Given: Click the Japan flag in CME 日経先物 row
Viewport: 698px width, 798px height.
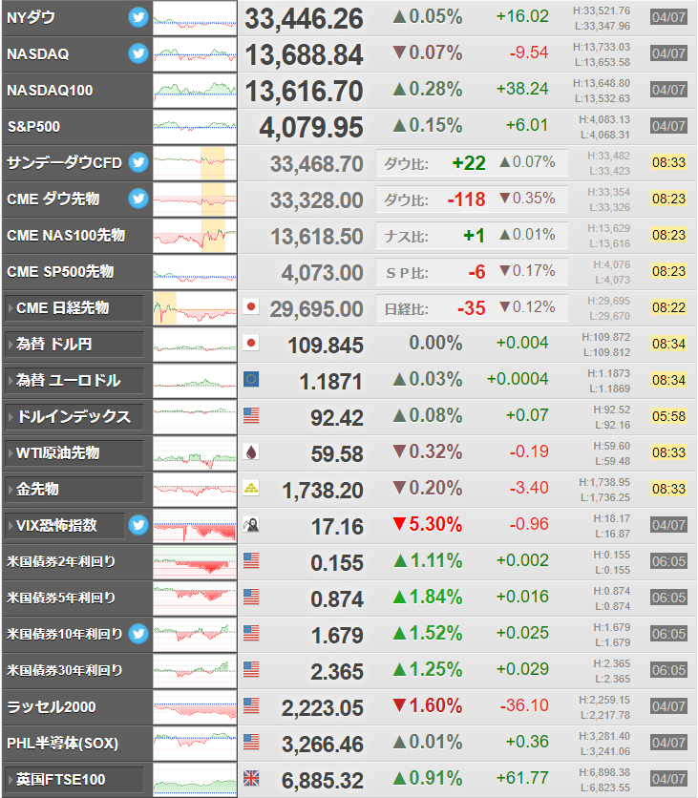Looking at the screenshot, I should pyautogui.click(x=251, y=306).
